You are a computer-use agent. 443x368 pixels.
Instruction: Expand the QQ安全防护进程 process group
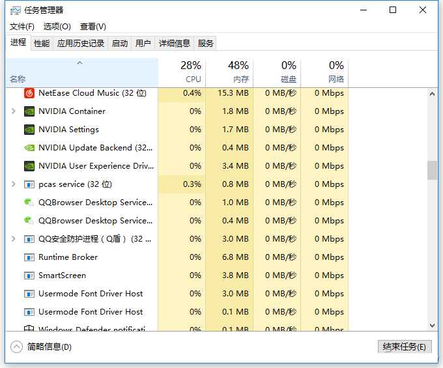pyautogui.click(x=14, y=239)
